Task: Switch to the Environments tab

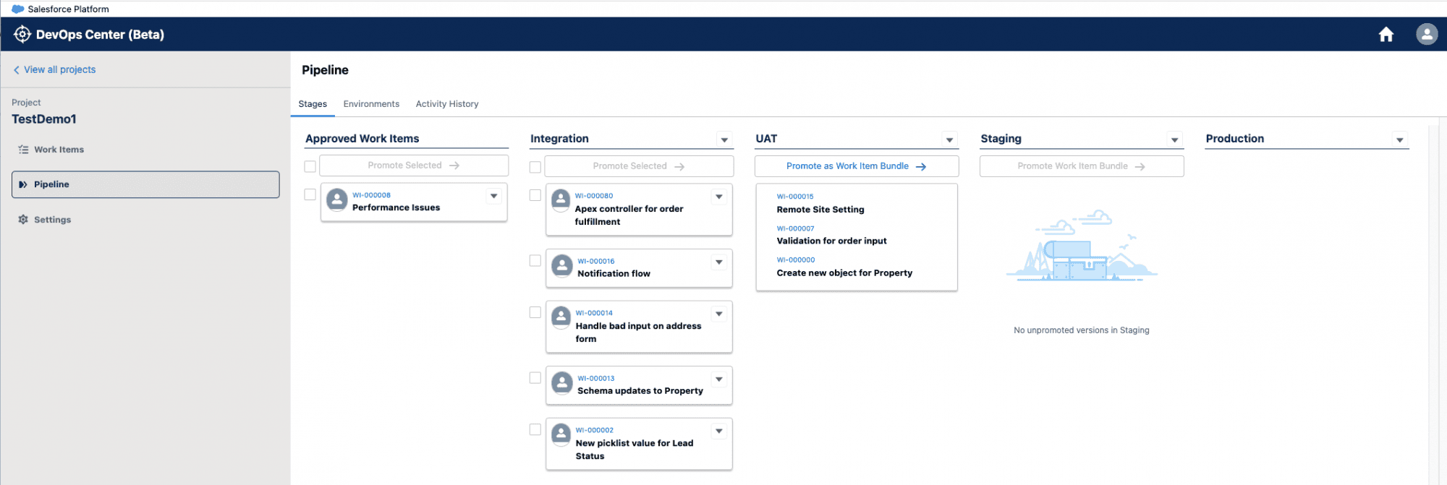Action: pyautogui.click(x=371, y=104)
